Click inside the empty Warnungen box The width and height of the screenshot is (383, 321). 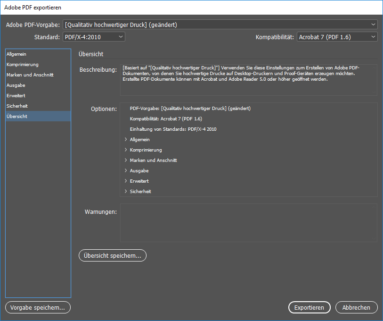[x=249, y=223]
